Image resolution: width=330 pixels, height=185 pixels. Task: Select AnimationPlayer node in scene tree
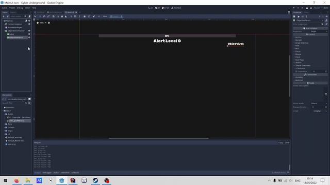point(15,27)
